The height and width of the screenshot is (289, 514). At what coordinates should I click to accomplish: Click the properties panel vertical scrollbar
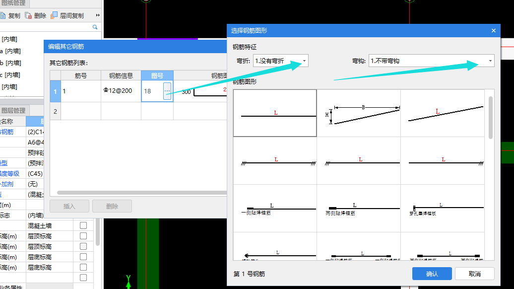tap(97, 232)
